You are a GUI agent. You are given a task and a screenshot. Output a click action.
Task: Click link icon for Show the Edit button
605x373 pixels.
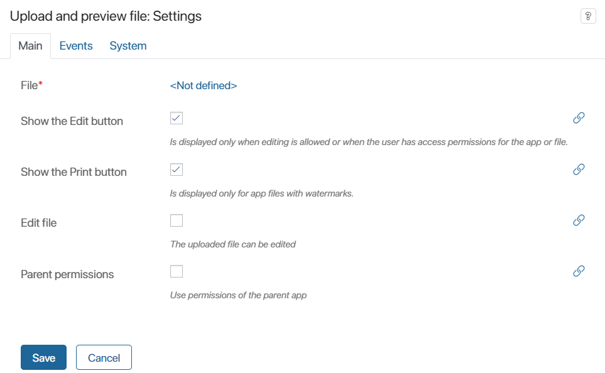(579, 117)
